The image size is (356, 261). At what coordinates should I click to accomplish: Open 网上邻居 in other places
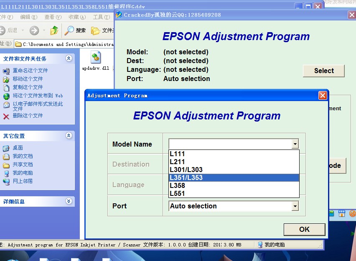click(23, 181)
